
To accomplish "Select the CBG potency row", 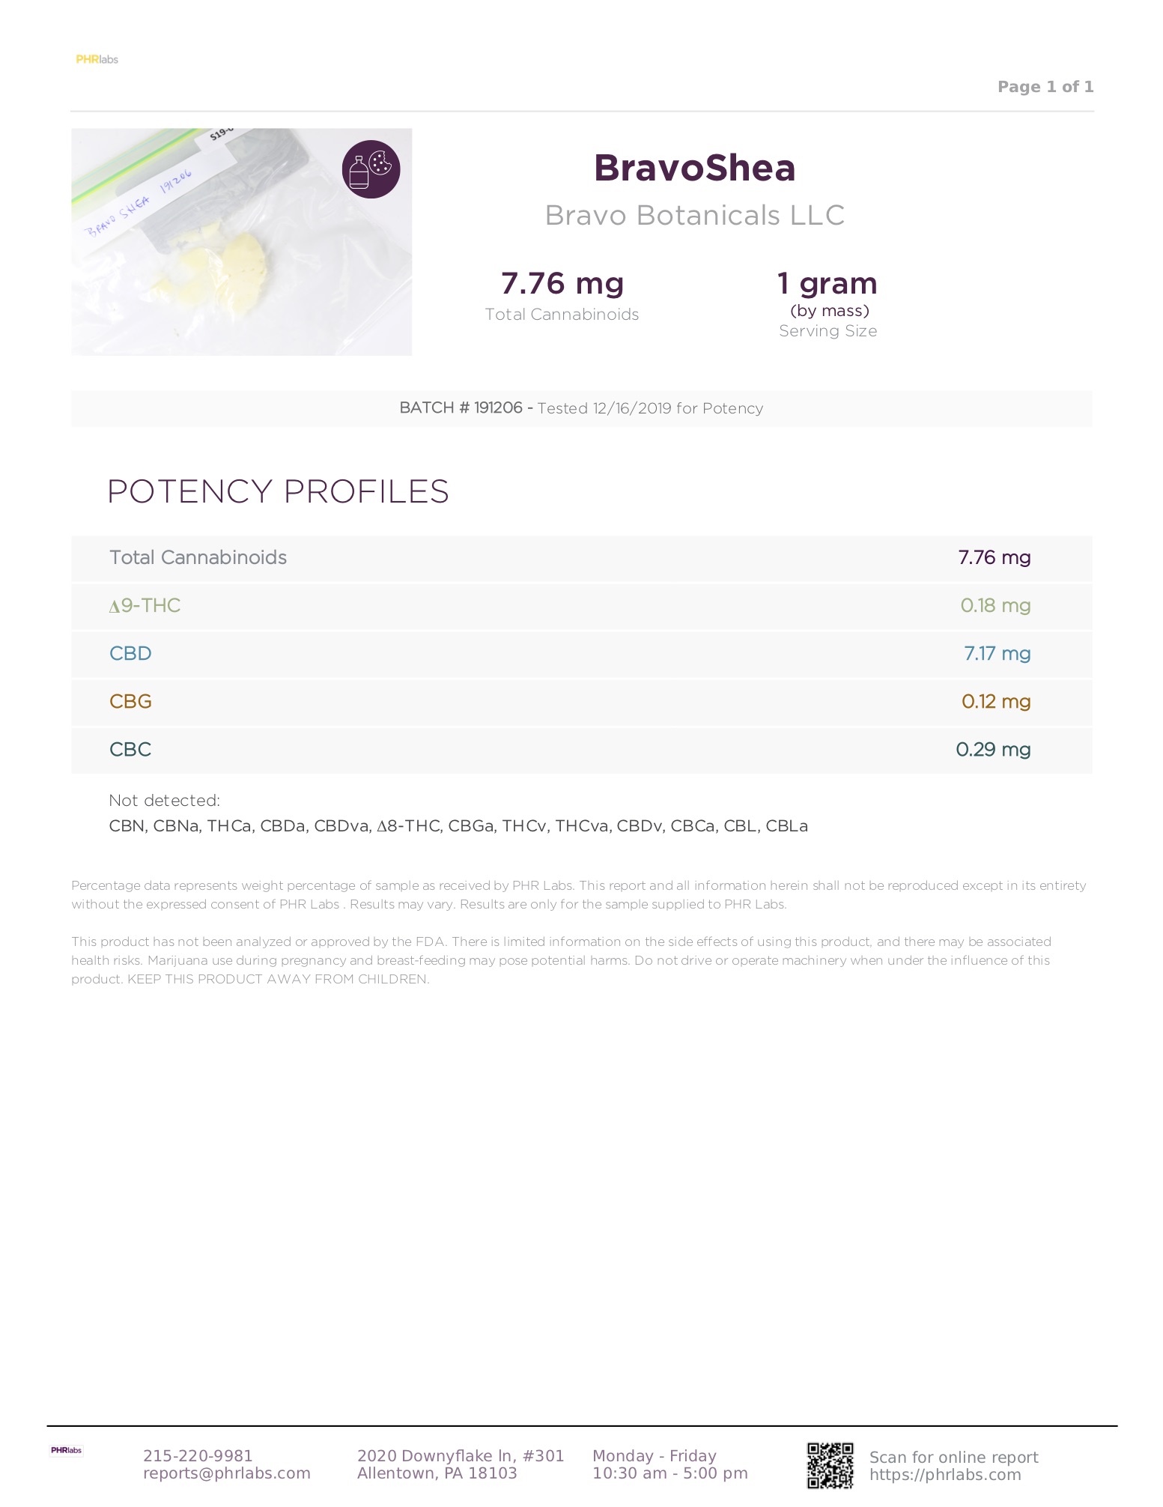I will [581, 702].
